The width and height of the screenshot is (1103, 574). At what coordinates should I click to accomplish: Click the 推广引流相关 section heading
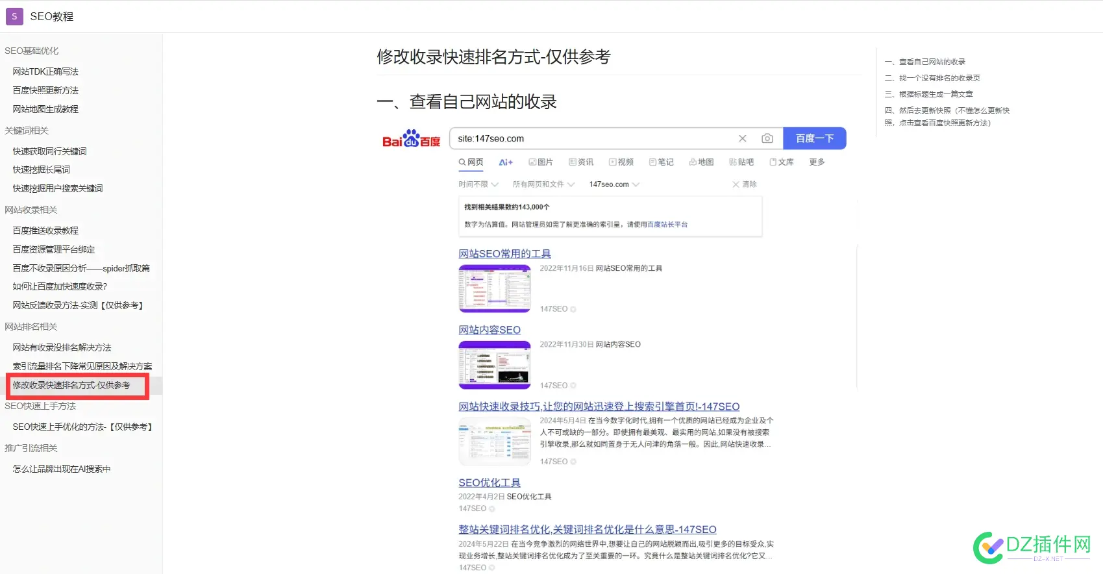(x=31, y=448)
